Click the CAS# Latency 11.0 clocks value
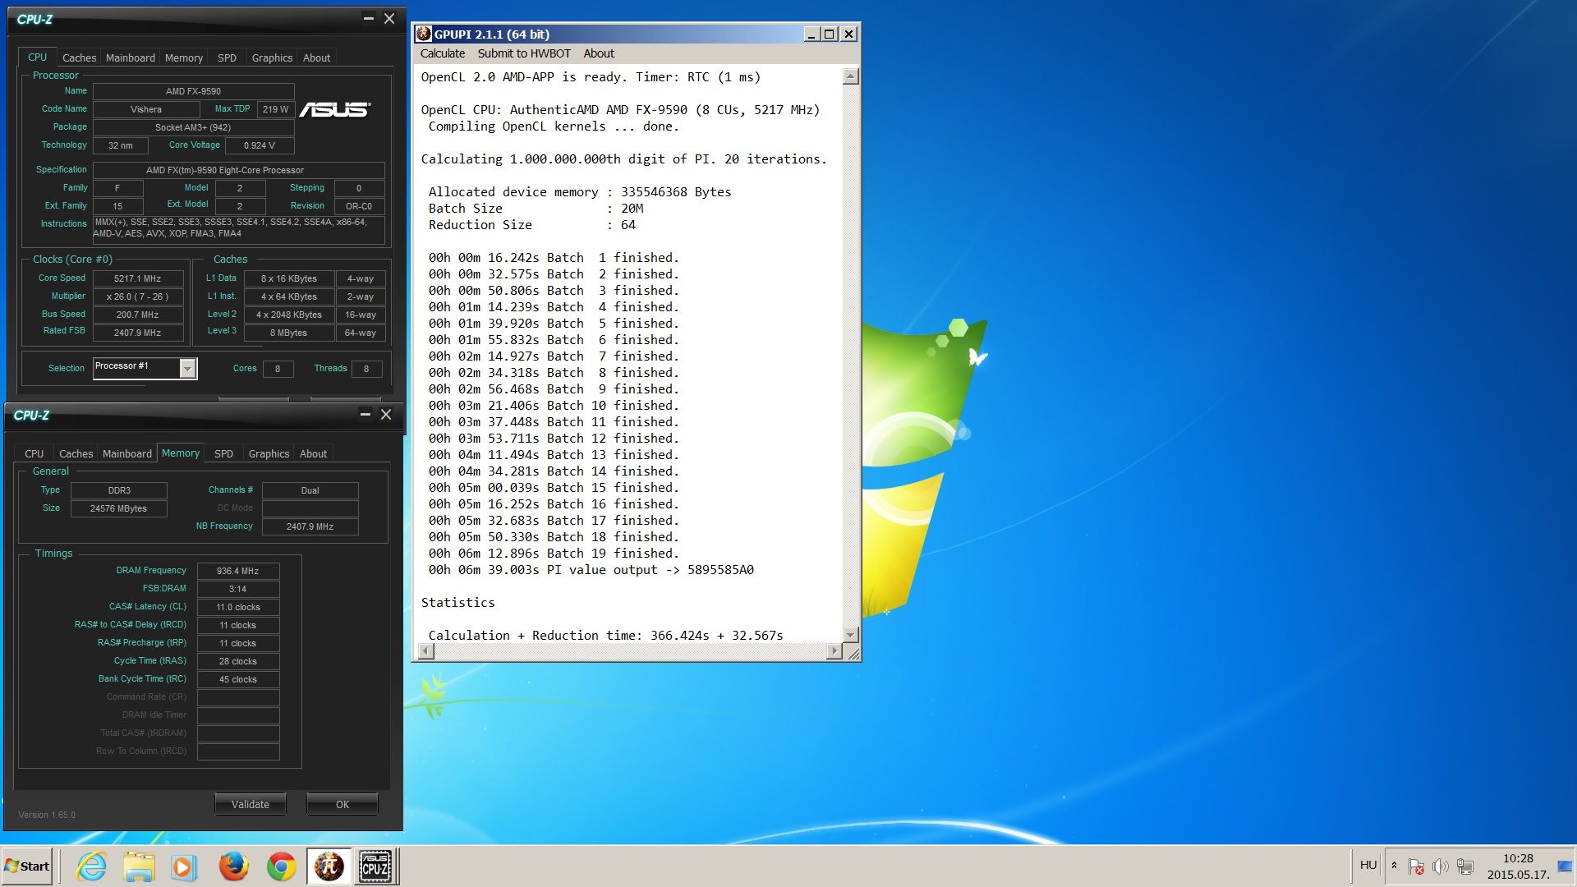1577x887 pixels. (237, 607)
